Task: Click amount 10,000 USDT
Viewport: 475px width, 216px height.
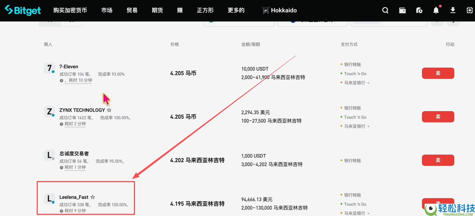Action: (255, 69)
